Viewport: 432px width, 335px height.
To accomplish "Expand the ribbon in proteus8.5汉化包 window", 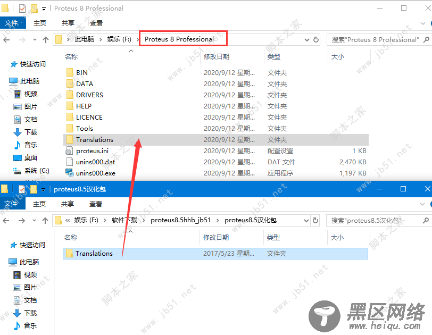I will (x=422, y=204).
